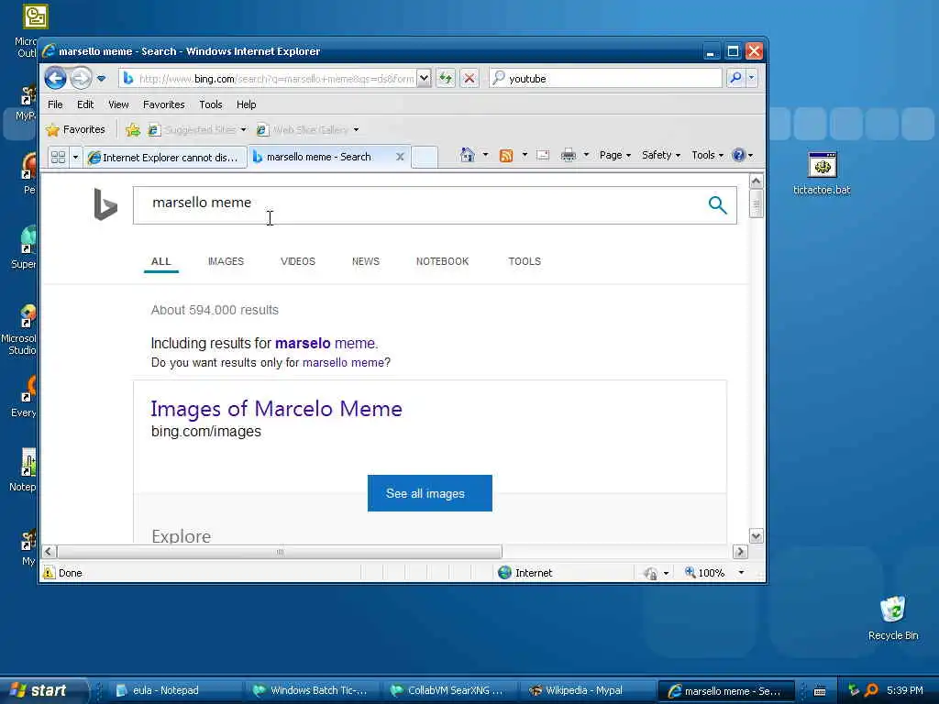Stop loading with the red X icon
Screen dimensions: 939x704
(469, 79)
